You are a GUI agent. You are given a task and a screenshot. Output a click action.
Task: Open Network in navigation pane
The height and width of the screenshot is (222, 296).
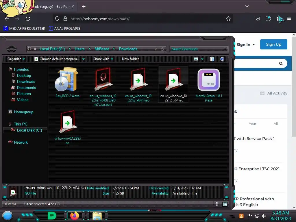21,142
